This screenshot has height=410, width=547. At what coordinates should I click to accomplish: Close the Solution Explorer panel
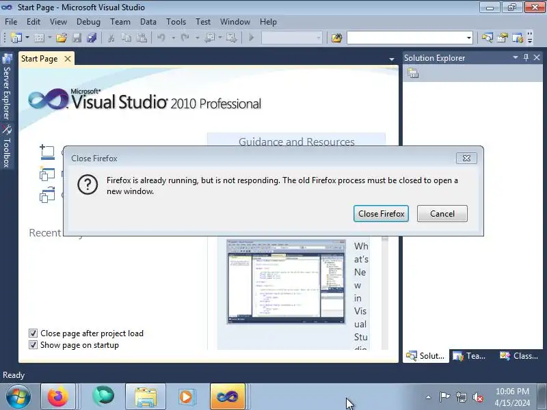[x=537, y=57]
